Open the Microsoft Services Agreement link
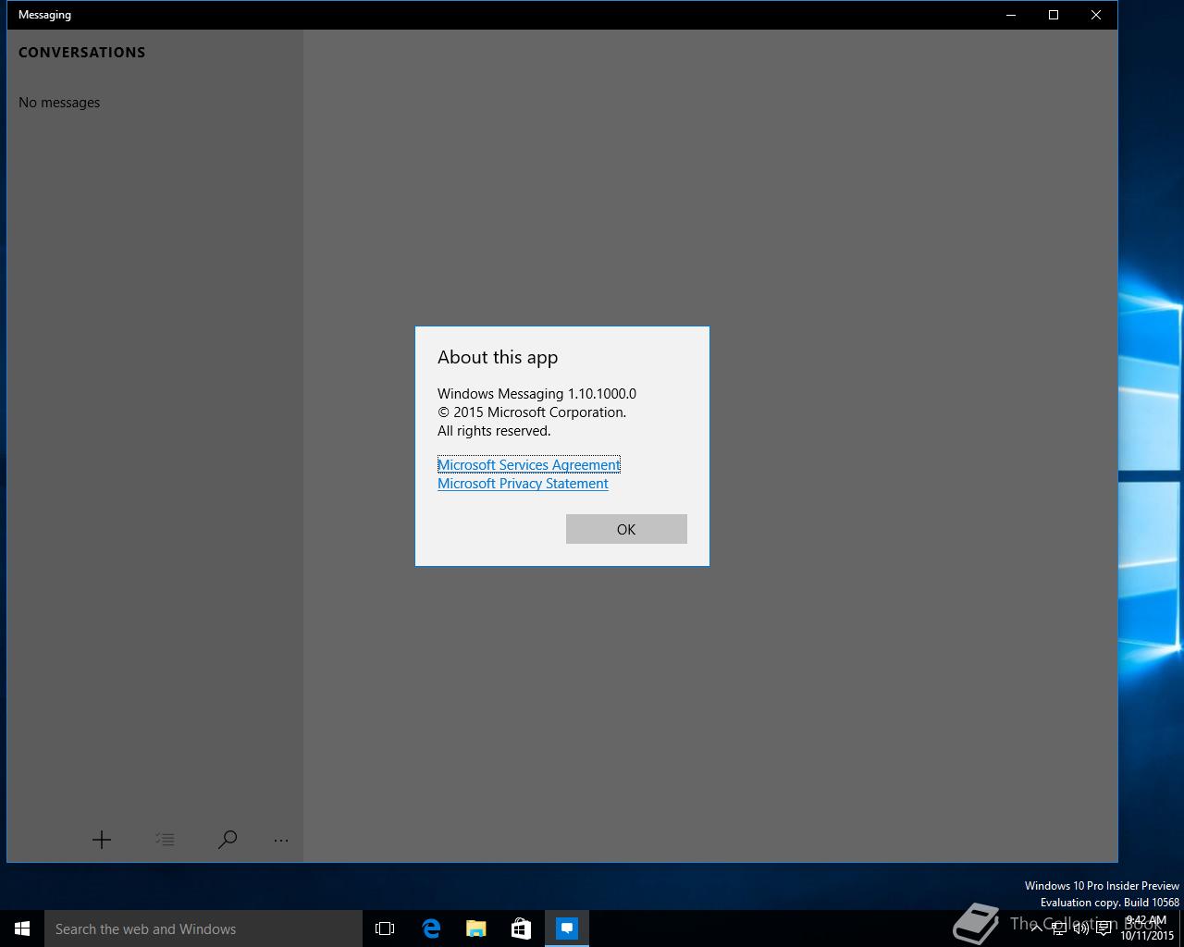 tap(528, 465)
